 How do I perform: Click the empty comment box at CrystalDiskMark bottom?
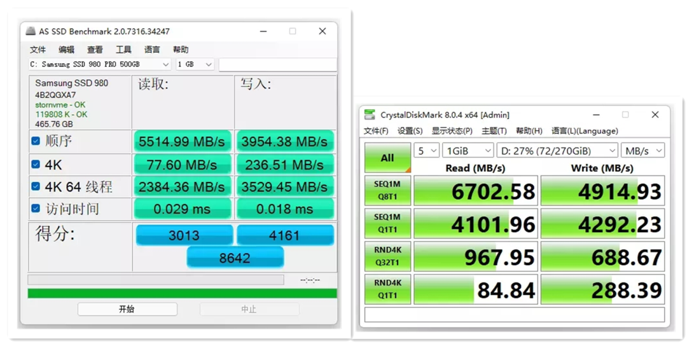tap(515, 315)
